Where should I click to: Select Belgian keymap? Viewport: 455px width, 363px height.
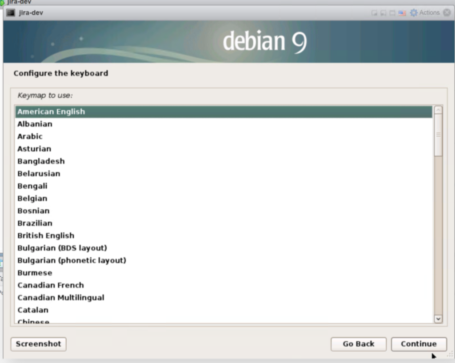tap(224, 199)
